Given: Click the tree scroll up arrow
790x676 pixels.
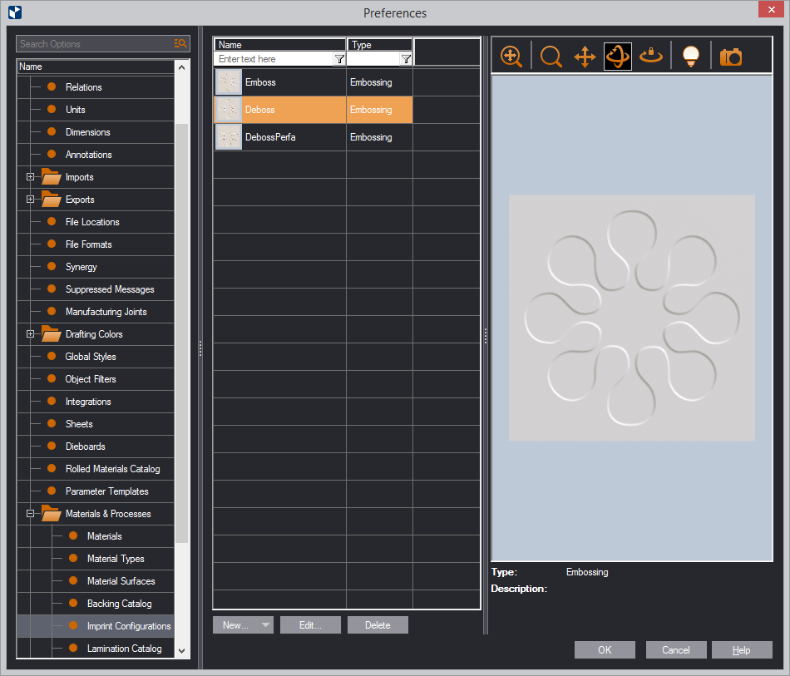Looking at the screenshot, I should tap(182, 67).
